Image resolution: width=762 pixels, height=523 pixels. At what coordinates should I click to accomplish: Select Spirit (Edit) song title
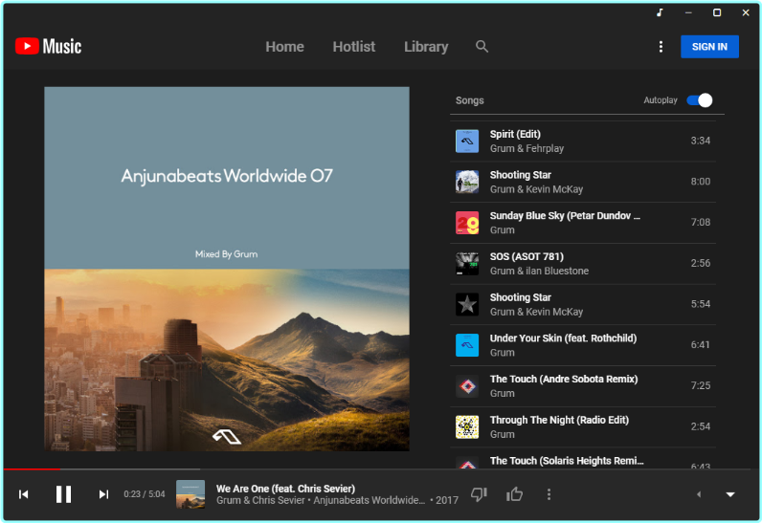pyautogui.click(x=515, y=135)
